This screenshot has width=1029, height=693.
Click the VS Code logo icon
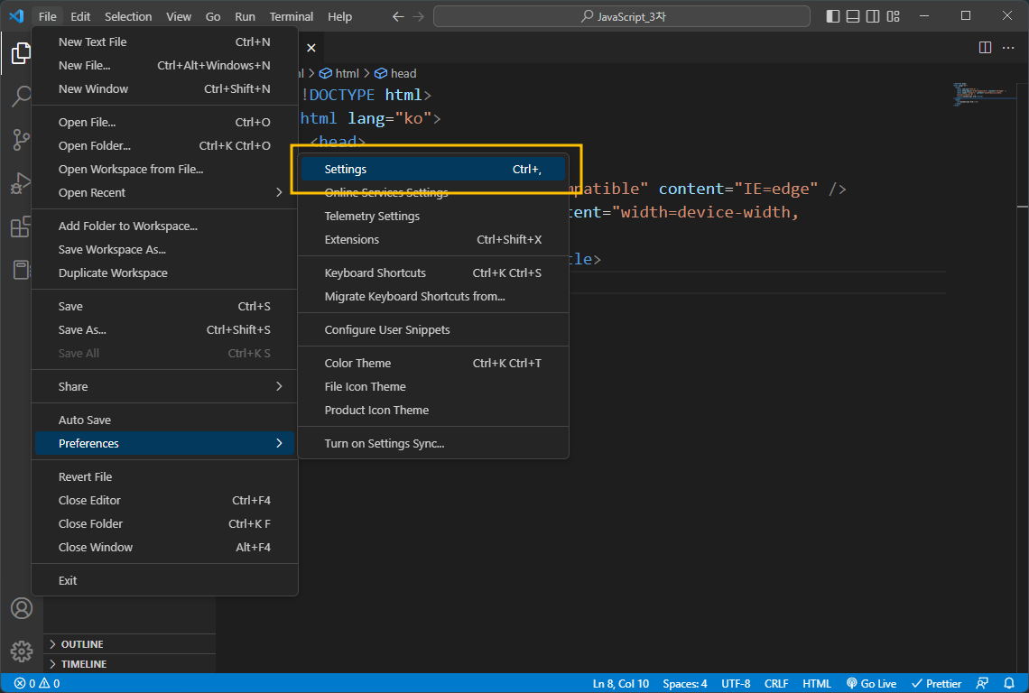pos(16,15)
